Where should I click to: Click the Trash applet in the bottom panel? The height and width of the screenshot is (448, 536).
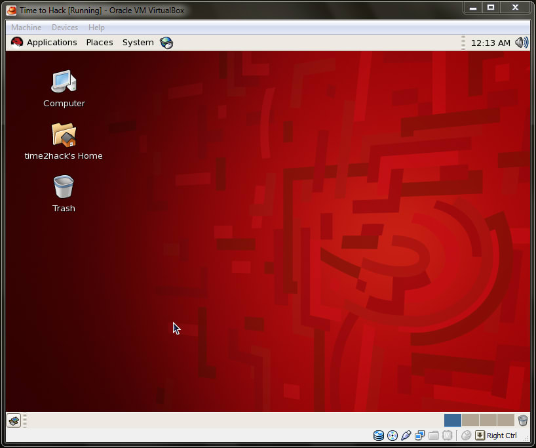coord(523,420)
